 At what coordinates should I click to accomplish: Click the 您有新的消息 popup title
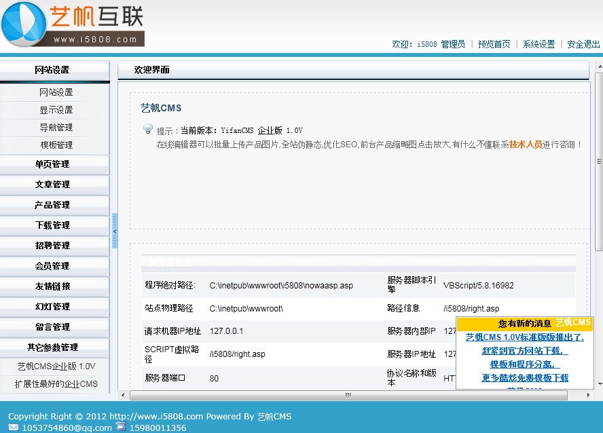pyautogui.click(x=524, y=324)
